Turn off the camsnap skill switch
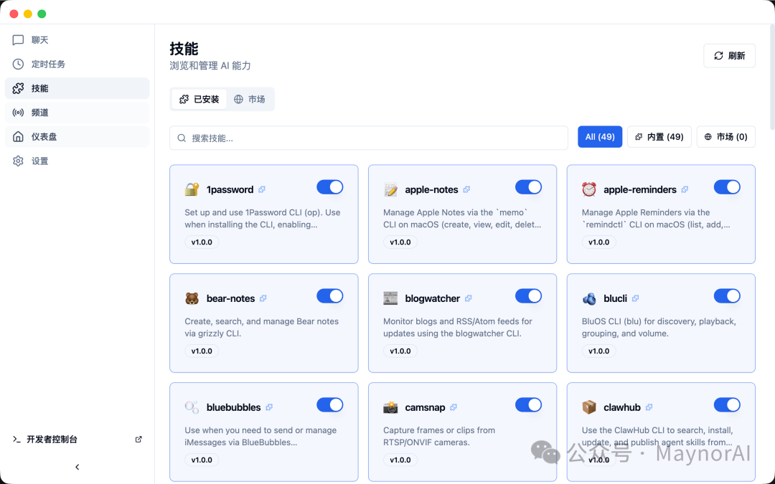The image size is (775, 484). (x=528, y=404)
